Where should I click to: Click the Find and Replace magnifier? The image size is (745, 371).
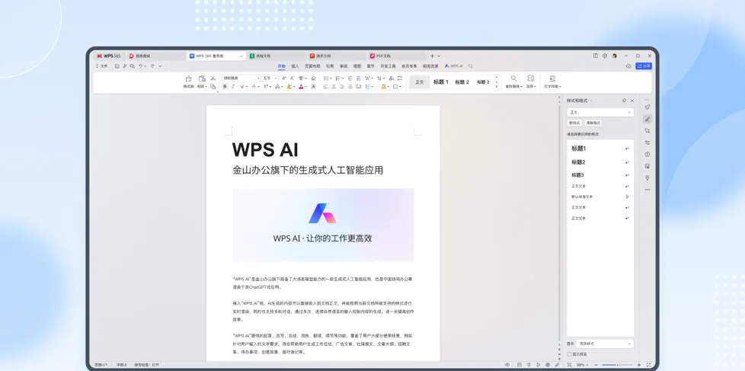(513, 78)
